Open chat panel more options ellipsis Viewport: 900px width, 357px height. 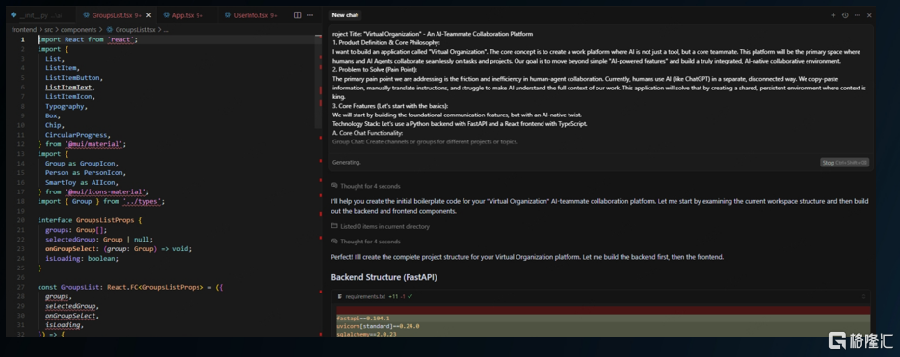click(x=857, y=15)
